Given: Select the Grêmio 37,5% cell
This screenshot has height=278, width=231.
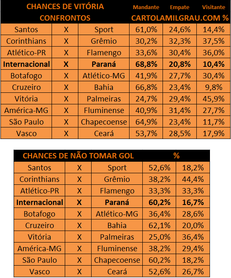Looking at the screenshot, I should (x=213, y=41).
